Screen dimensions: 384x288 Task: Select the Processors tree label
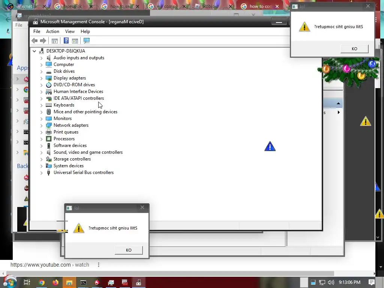(x=64, y=139)
